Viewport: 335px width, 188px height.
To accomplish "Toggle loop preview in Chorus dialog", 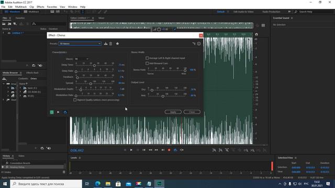I will [65, 112].
